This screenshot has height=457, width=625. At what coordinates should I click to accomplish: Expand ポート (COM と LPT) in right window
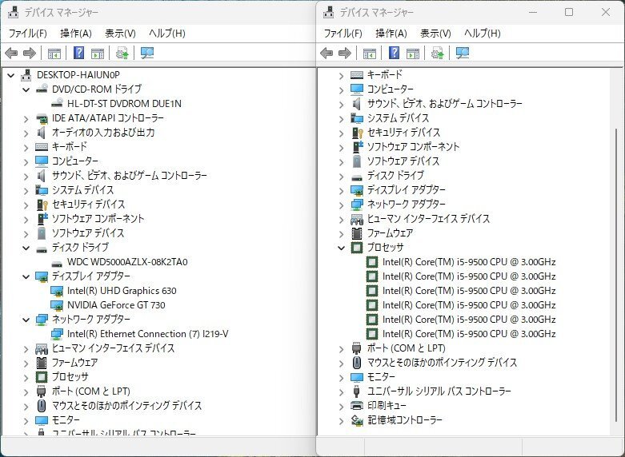pyautogui.click(x=341, y=348)
